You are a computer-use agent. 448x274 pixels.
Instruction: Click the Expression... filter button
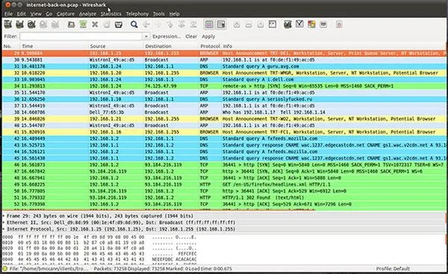pos(167,37)
